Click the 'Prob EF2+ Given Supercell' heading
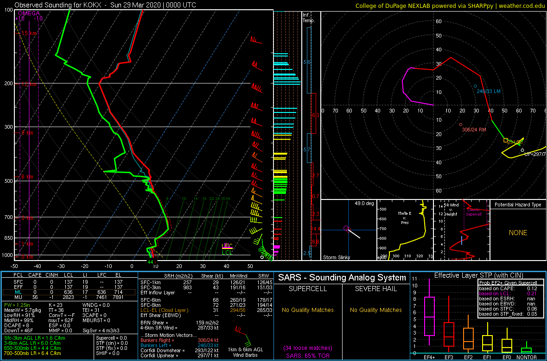 pyautogui.click(x=508, y=283)
